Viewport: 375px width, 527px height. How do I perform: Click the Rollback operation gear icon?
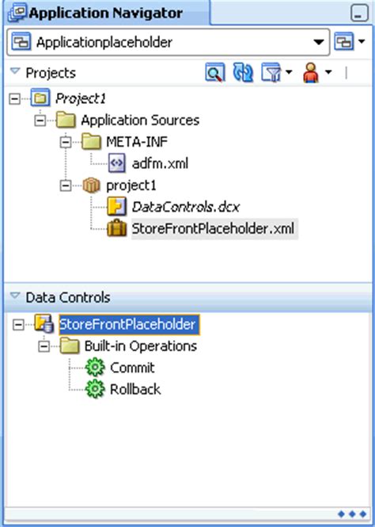(x=95, y=389)
